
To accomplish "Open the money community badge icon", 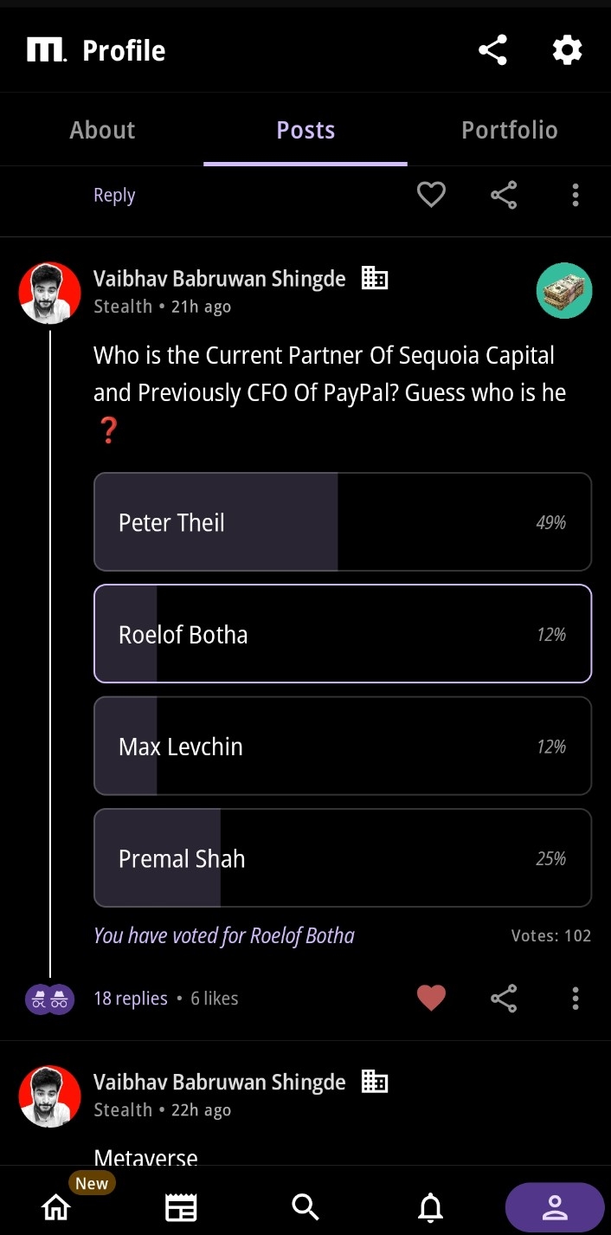I will click(x=563, y=291).
